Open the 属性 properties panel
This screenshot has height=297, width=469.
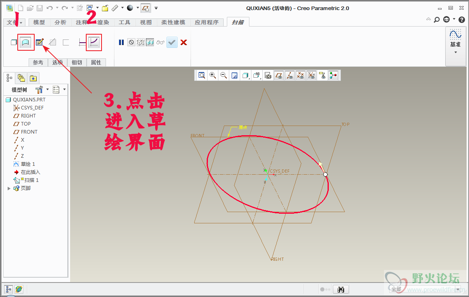(96, 62)
